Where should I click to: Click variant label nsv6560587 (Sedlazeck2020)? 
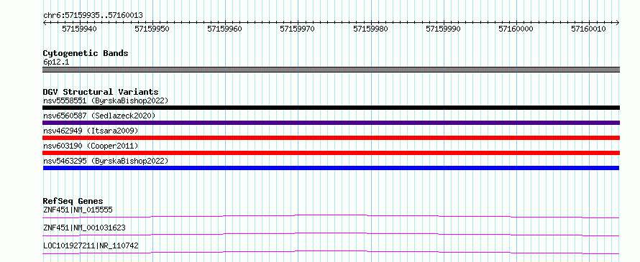point(99,116)
